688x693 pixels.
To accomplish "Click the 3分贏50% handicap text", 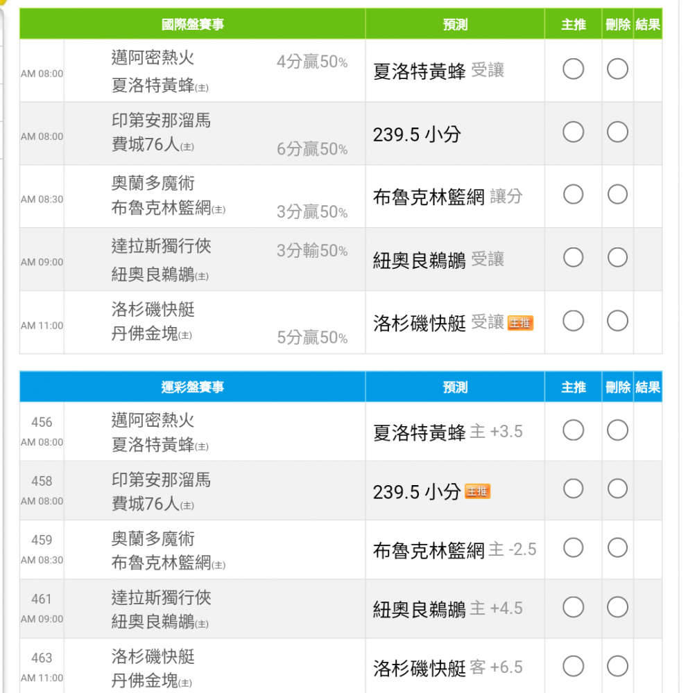I will coord(312,212).
